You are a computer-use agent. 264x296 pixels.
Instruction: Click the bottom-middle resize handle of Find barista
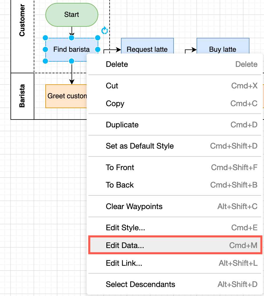click(x=72, y=61)
